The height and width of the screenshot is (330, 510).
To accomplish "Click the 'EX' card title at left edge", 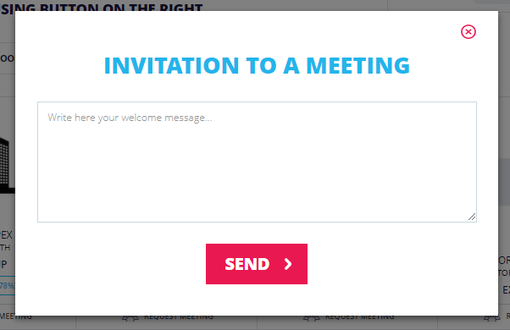I will tap(7, 235).
